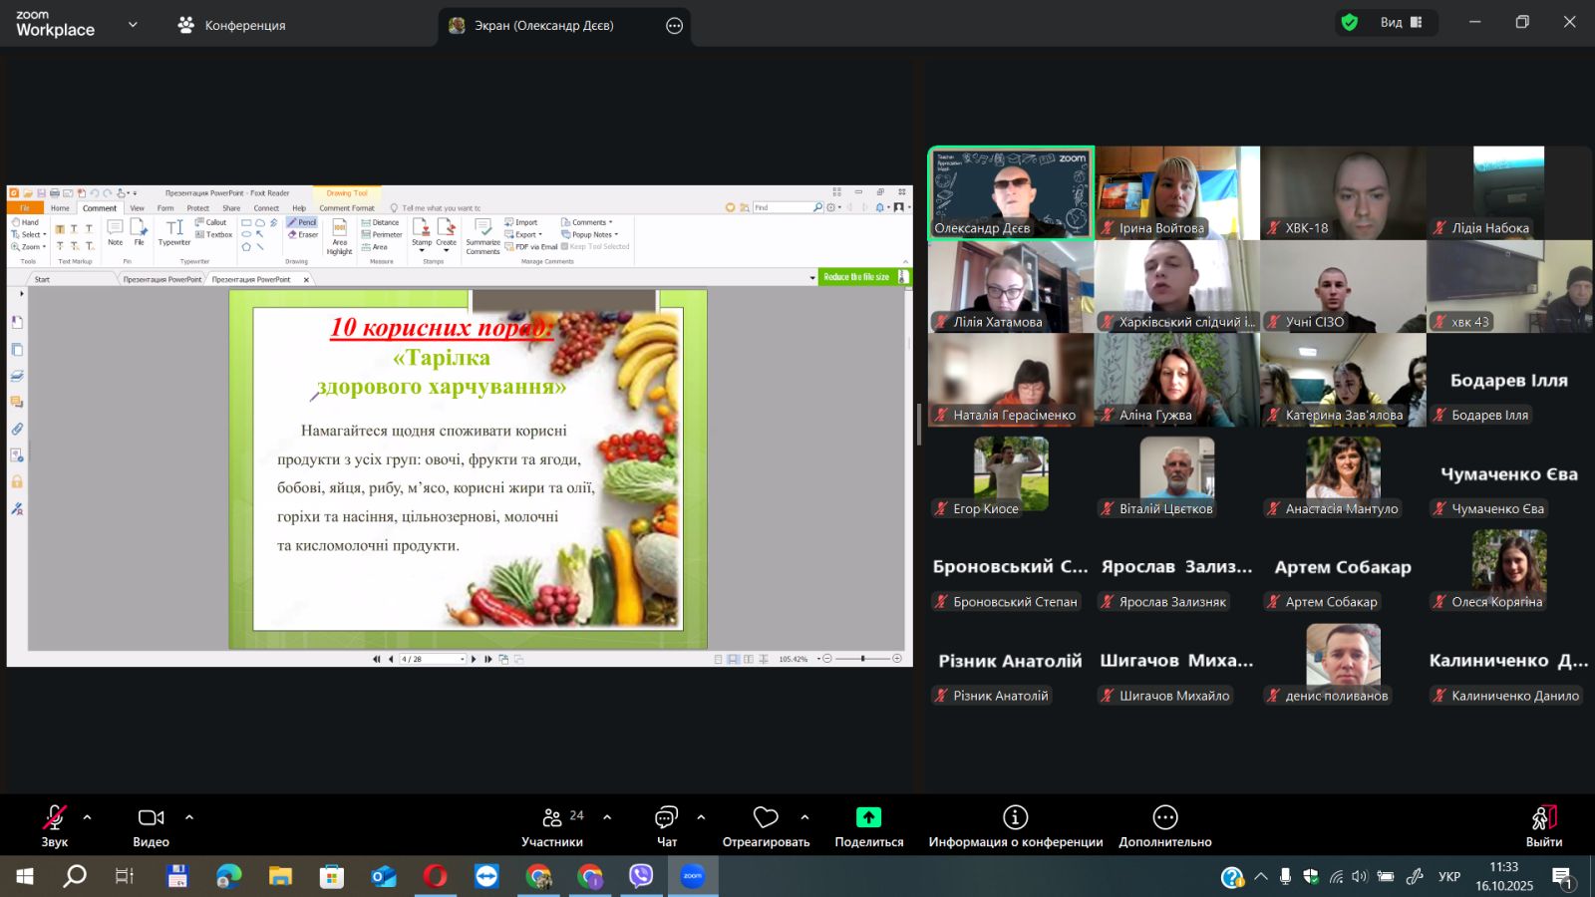Open the Чат chat panel
This screenshot has width=1595, height=897.
point(666,818)
